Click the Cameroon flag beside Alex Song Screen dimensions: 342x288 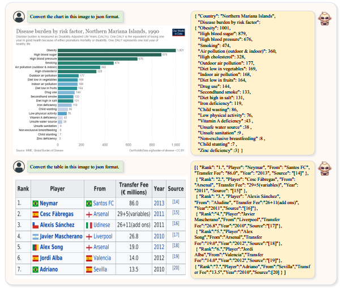pos(35,247)
